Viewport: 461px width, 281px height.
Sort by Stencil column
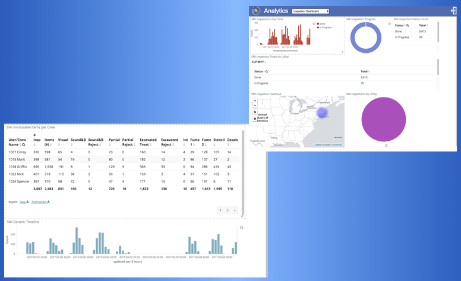click(214, 144)
